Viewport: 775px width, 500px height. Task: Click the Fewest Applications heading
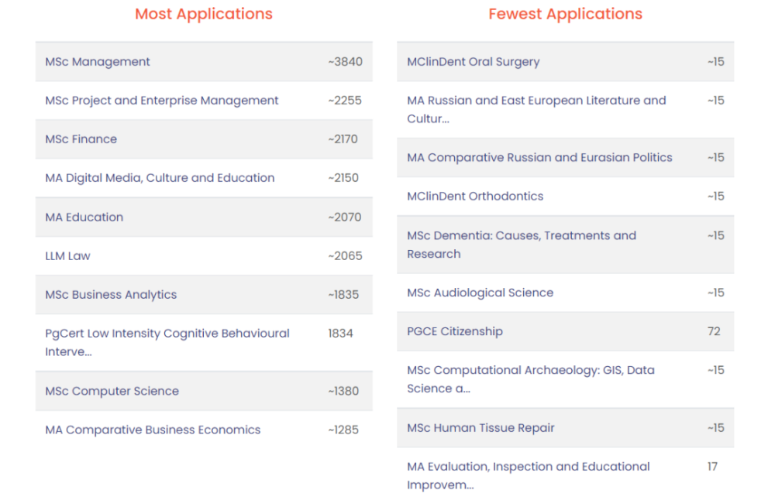(x=566, y=14)
